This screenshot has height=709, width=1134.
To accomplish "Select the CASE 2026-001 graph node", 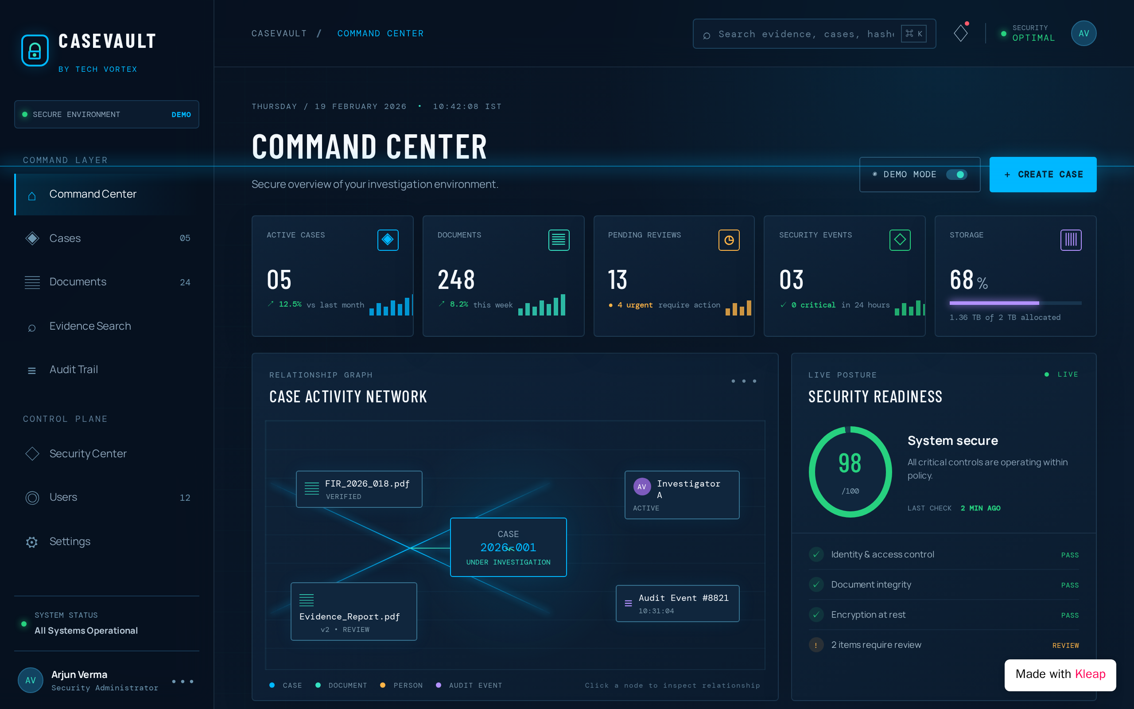I will [508, 547].
